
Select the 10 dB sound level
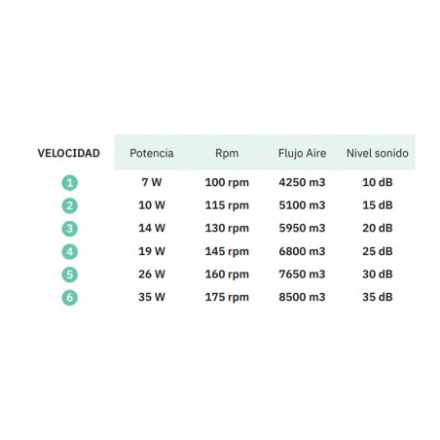[x=378, y=182]
